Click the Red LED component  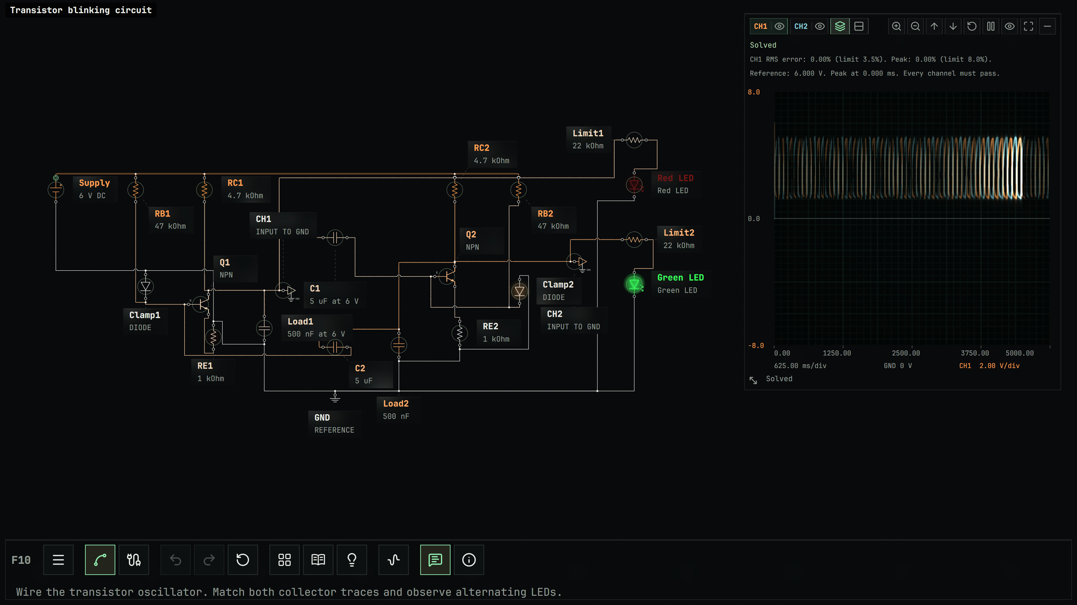coord(634,185)
